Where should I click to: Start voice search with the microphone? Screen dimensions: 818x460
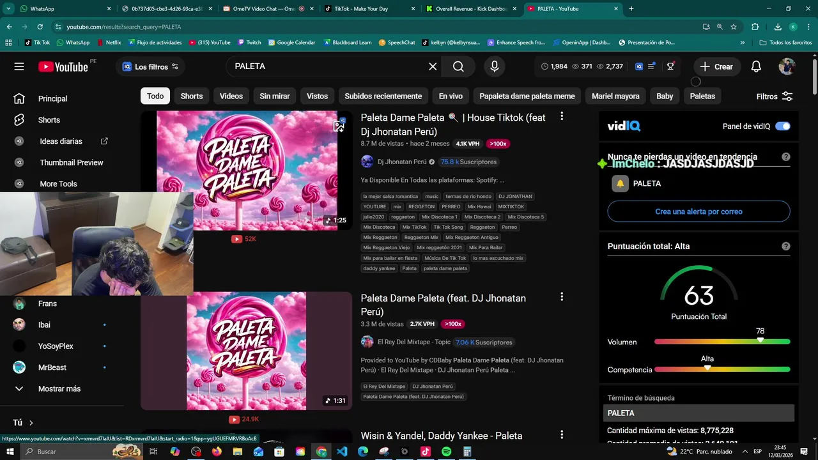click(494, 66)
